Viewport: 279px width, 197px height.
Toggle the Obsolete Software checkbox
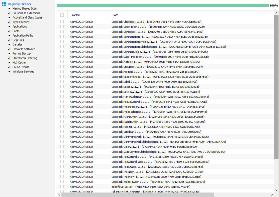(x=9, y=49)
